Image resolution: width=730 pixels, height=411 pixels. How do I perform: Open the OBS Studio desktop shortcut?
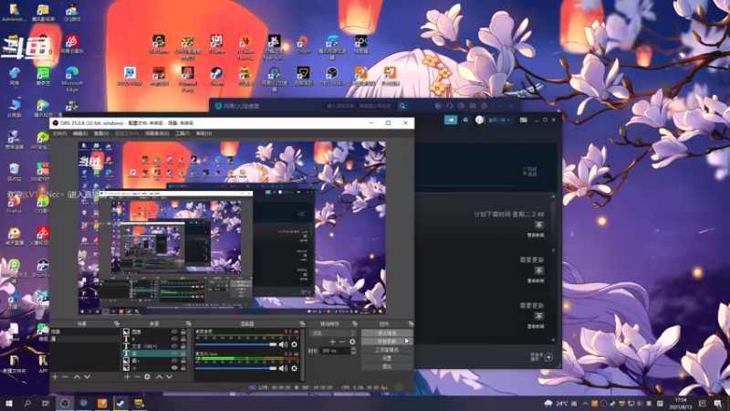[x=332, y=77]
